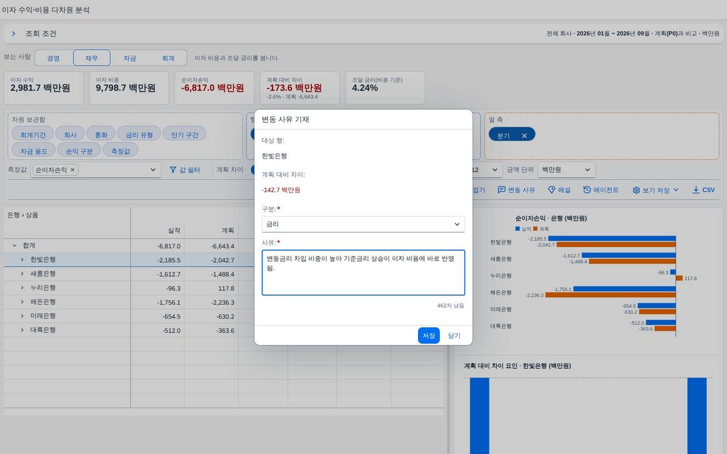Screen dimensions: 727x454
Task: Expand the 새롬은행 tree row
Action: pyautogui.click(x=22, y=274)
